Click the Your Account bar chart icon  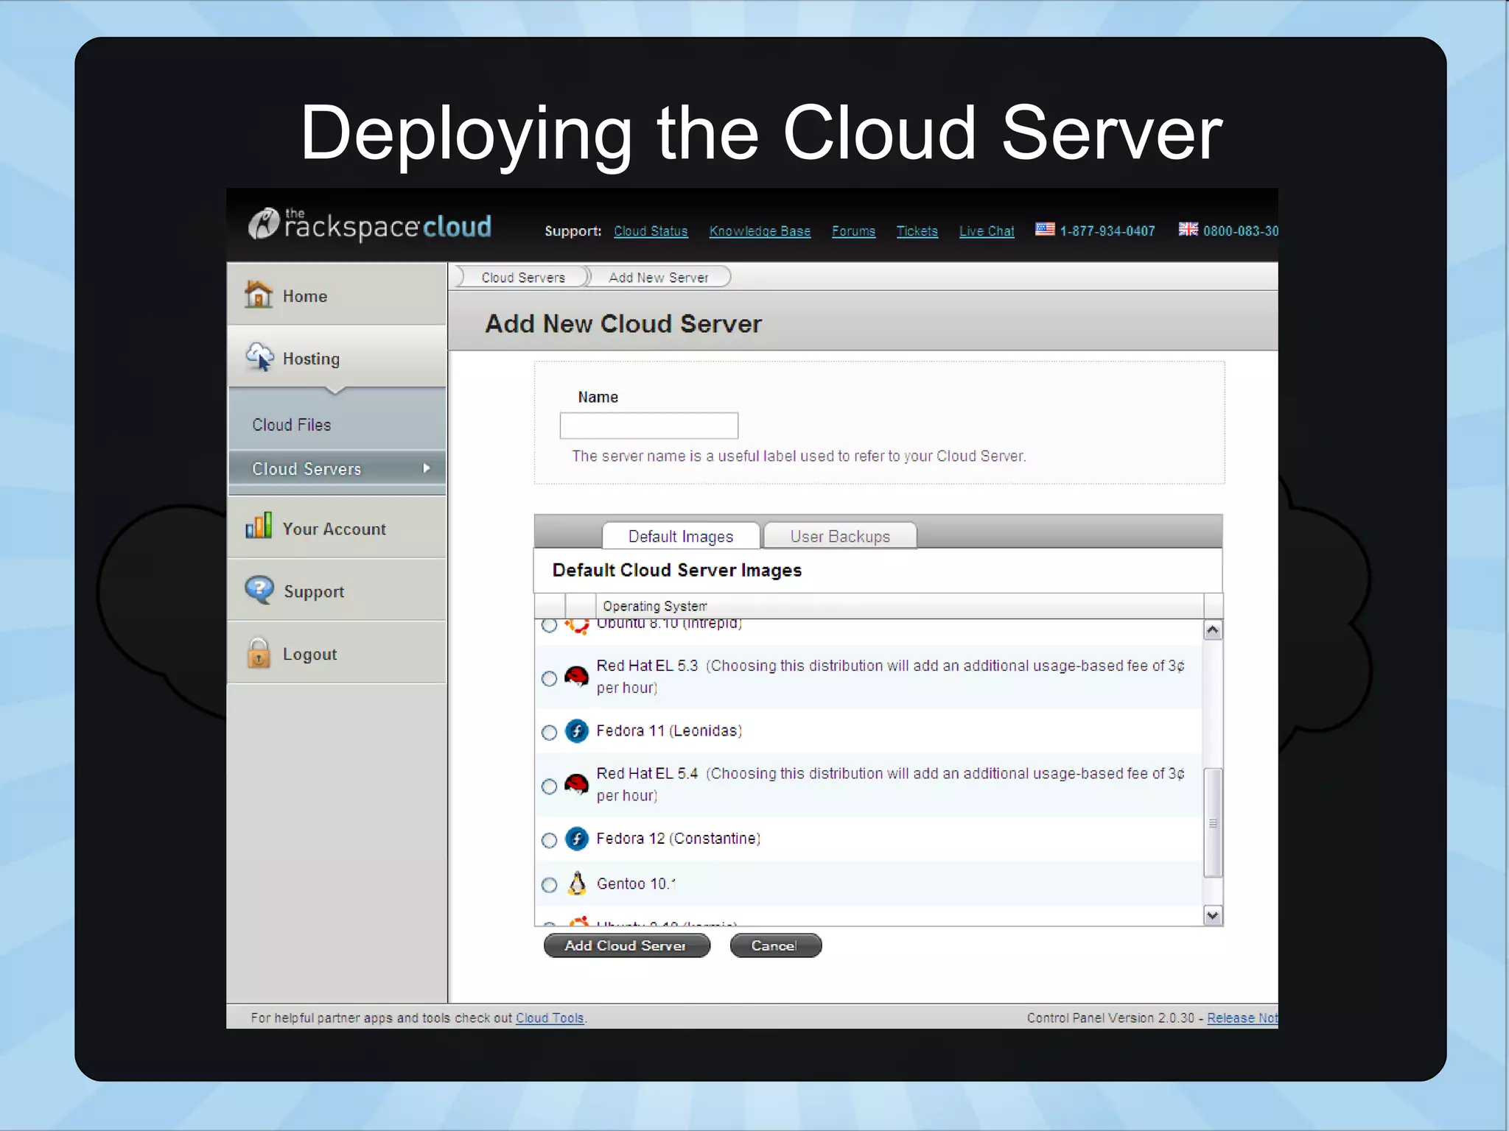pos(259,526)
